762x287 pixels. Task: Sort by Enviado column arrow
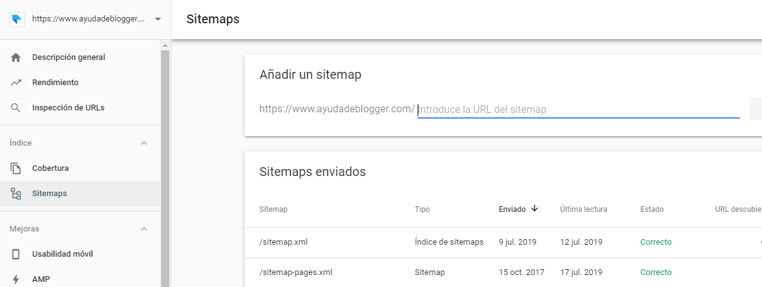[535, 209]
